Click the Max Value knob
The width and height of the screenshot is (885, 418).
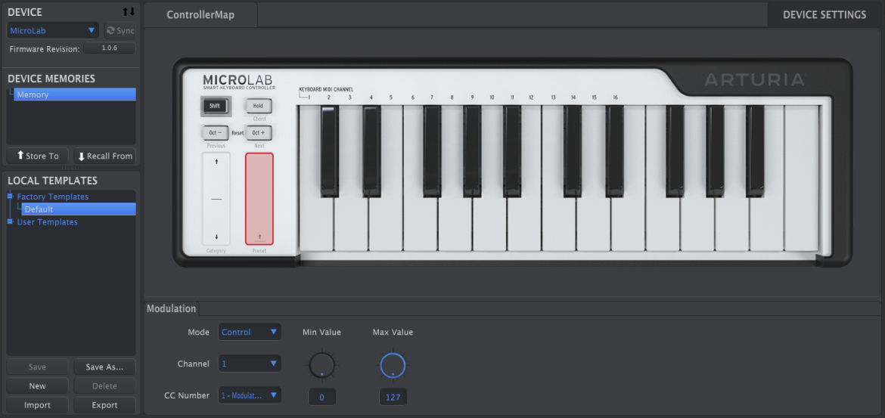click(393, 366)
